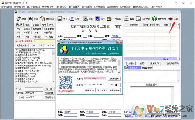Screen dimensions: 195x120
Task: Click the cube logo in the registration dialog
Action: [64, 49]
